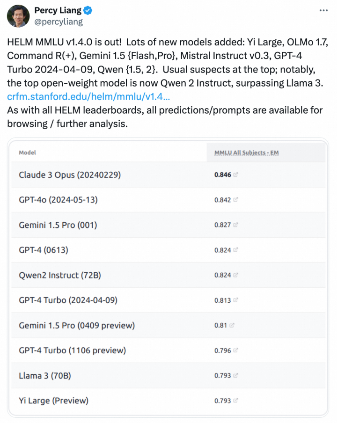
Task: Click external link icon for GPT-4 Turbo (2024-04-09)
Action: coord(236,300)
